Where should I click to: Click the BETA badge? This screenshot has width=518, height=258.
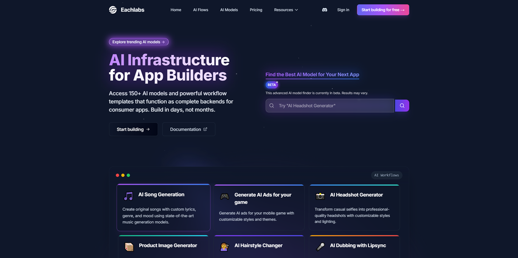(272, 85)
